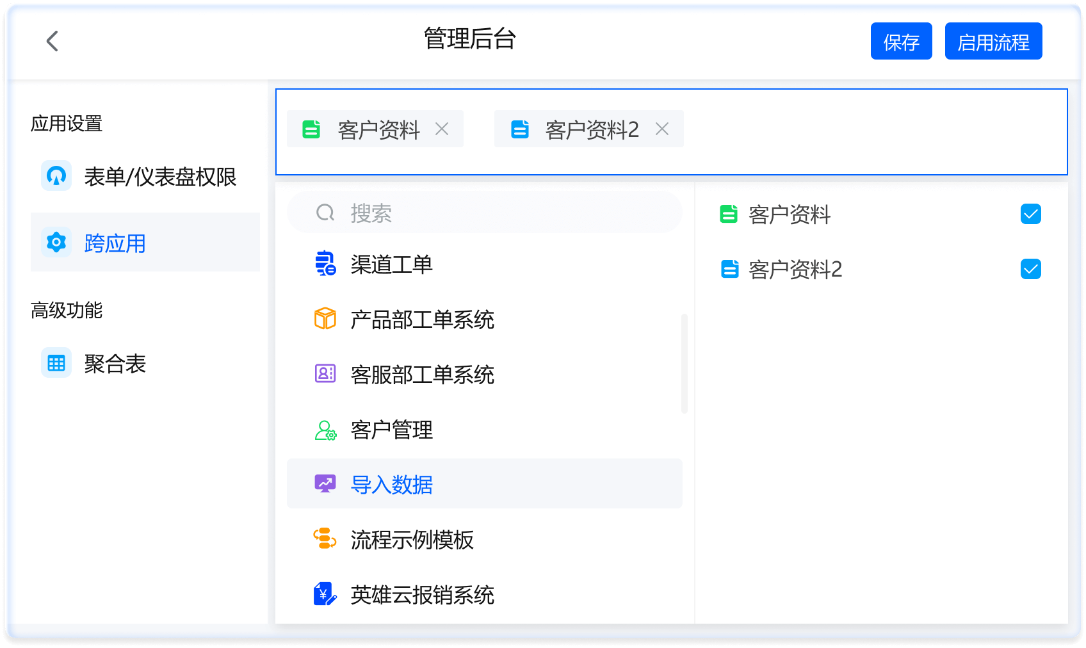Click the blue yen icon for 英雄云报销系统
The image size is (1086, 648).
point(325,594)
